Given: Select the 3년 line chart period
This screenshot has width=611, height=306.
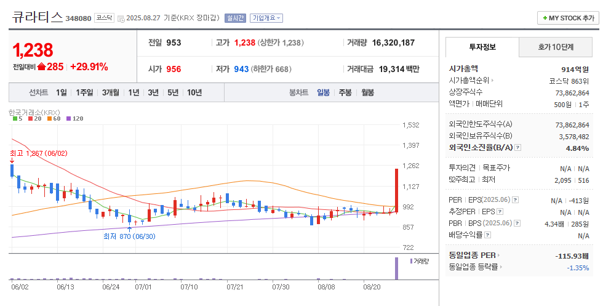Looking at the screenshot, I should point(153,92).
